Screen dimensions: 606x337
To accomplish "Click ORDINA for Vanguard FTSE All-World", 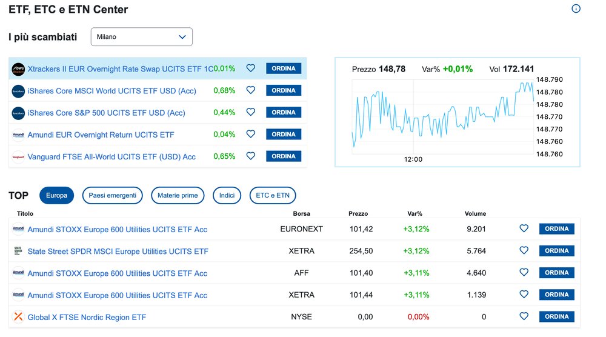I will tap(284, 156).
